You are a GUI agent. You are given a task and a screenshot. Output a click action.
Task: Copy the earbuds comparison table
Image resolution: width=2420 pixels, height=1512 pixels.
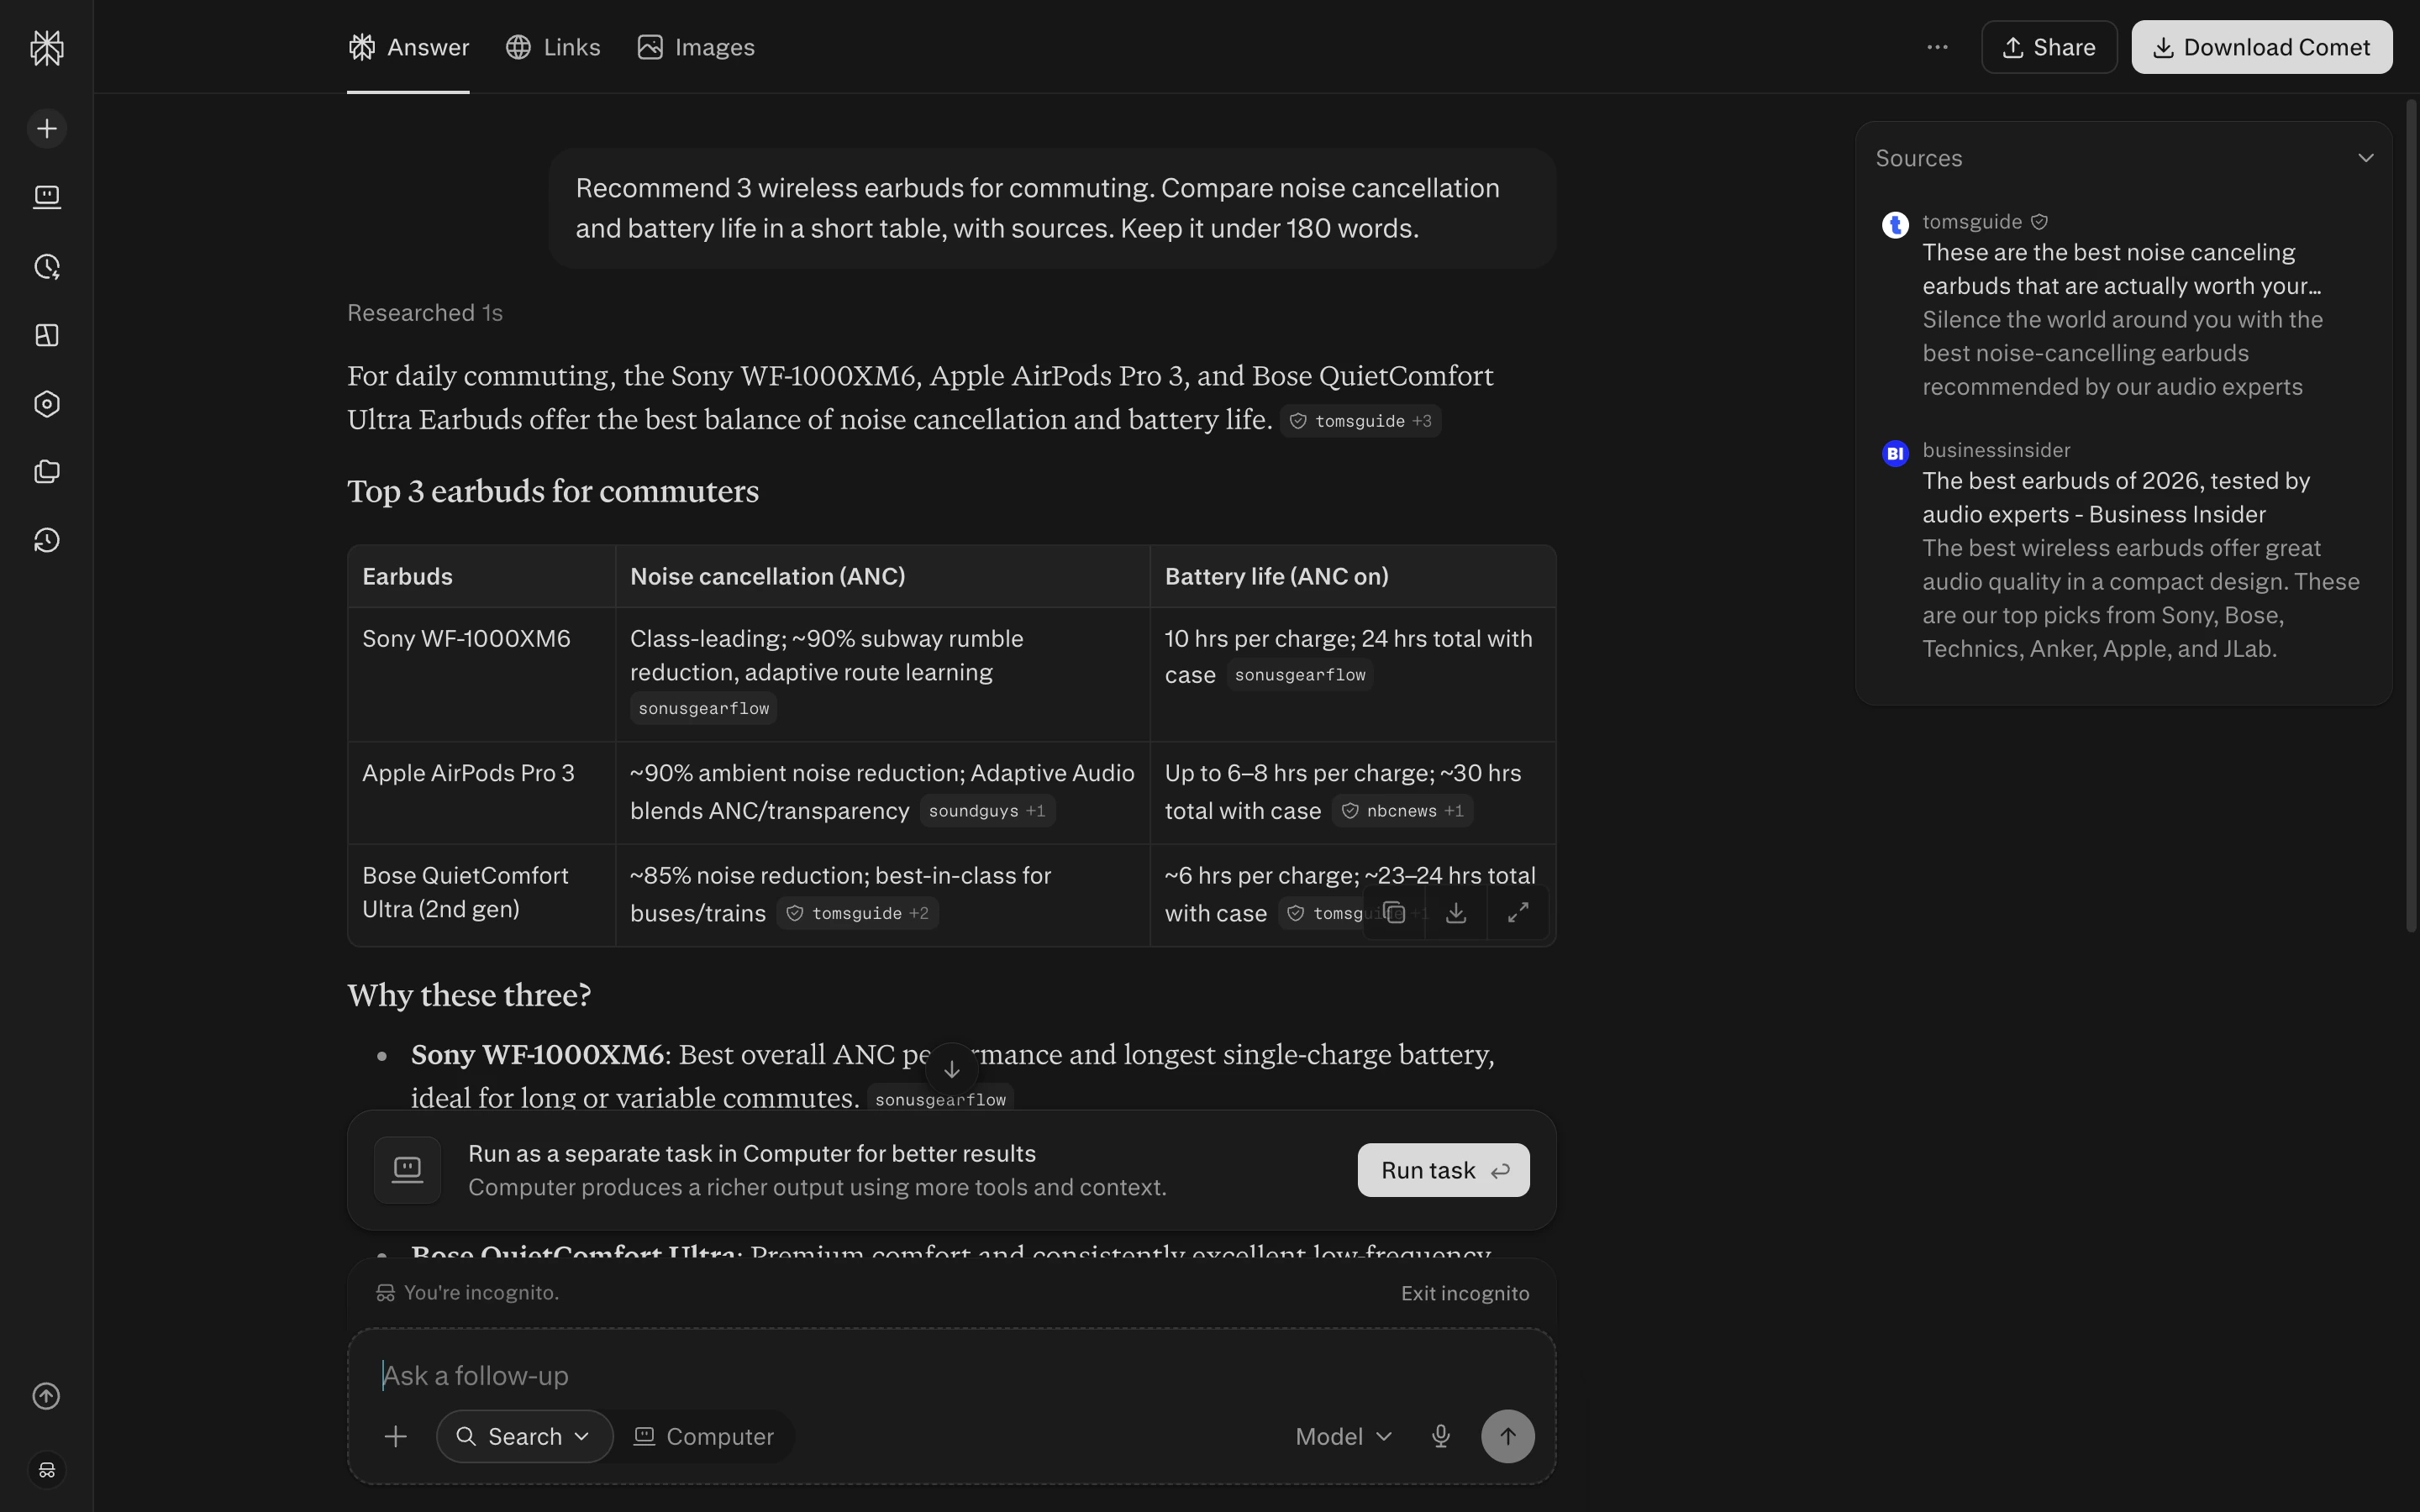tap(1394, 913)
